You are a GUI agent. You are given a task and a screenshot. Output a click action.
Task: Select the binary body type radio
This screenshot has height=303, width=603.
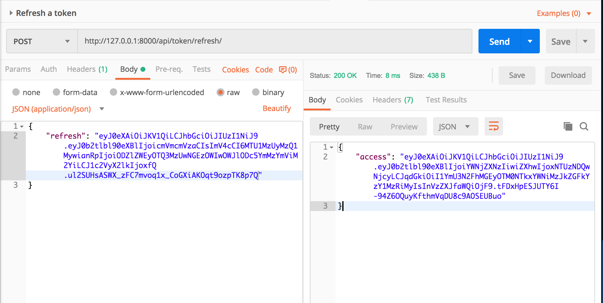(256, 92)
